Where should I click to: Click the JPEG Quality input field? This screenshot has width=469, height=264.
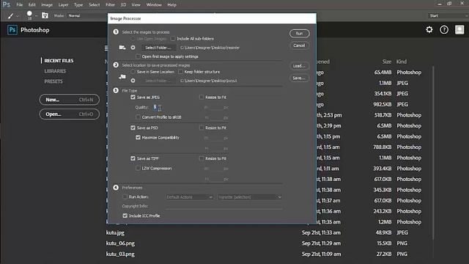(158, 107)
